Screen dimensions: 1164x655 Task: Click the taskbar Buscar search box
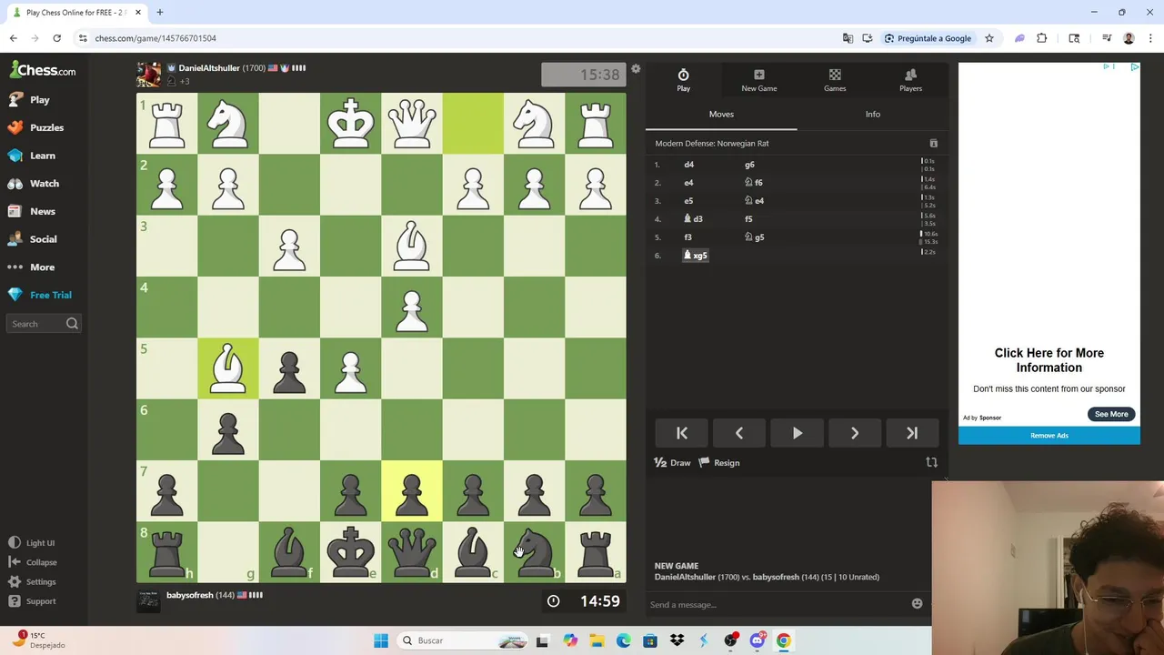pyautogui.click(x=463, y=640)
